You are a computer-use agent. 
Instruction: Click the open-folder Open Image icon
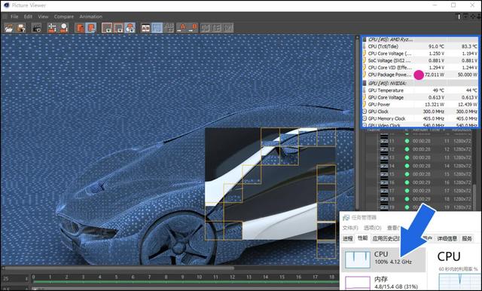pos(9,28)
